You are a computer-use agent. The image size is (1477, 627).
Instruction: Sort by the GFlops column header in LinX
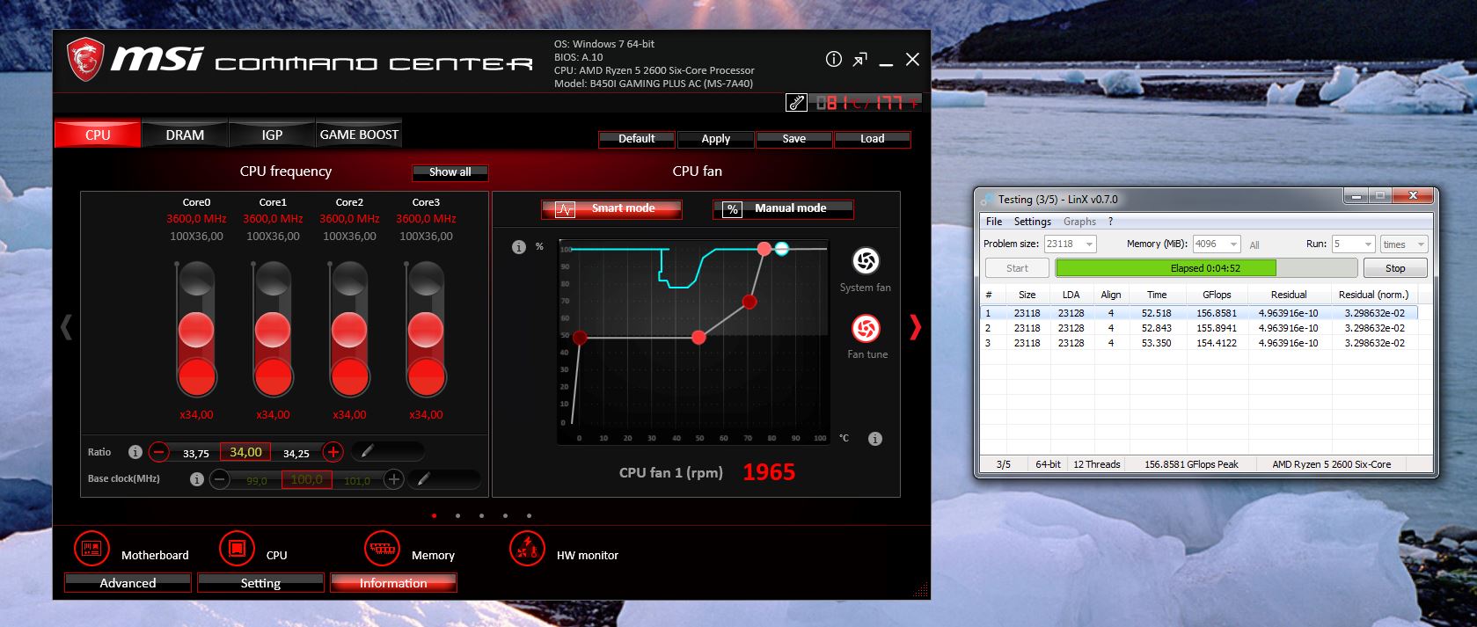coord(1217,295)
